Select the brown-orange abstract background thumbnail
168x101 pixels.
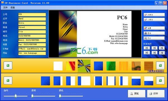click(x=136, y=66)
